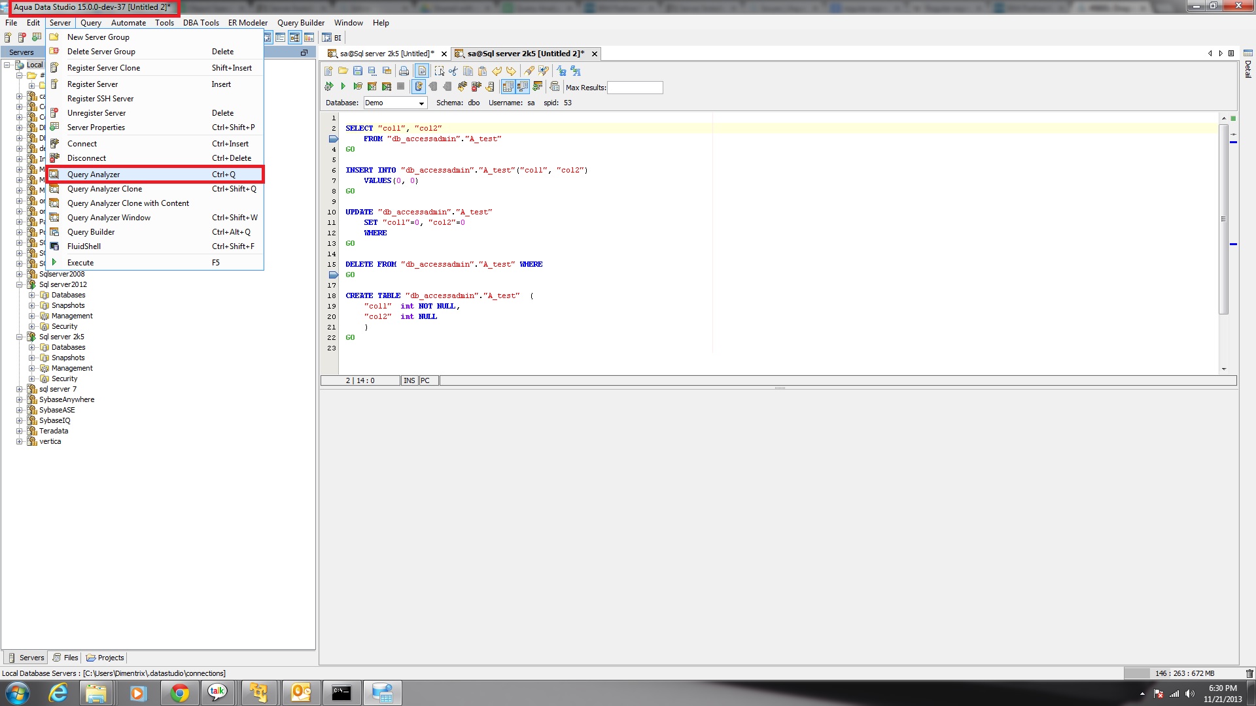Toggle the auto-commit transaction button

(x=419, y=86)
